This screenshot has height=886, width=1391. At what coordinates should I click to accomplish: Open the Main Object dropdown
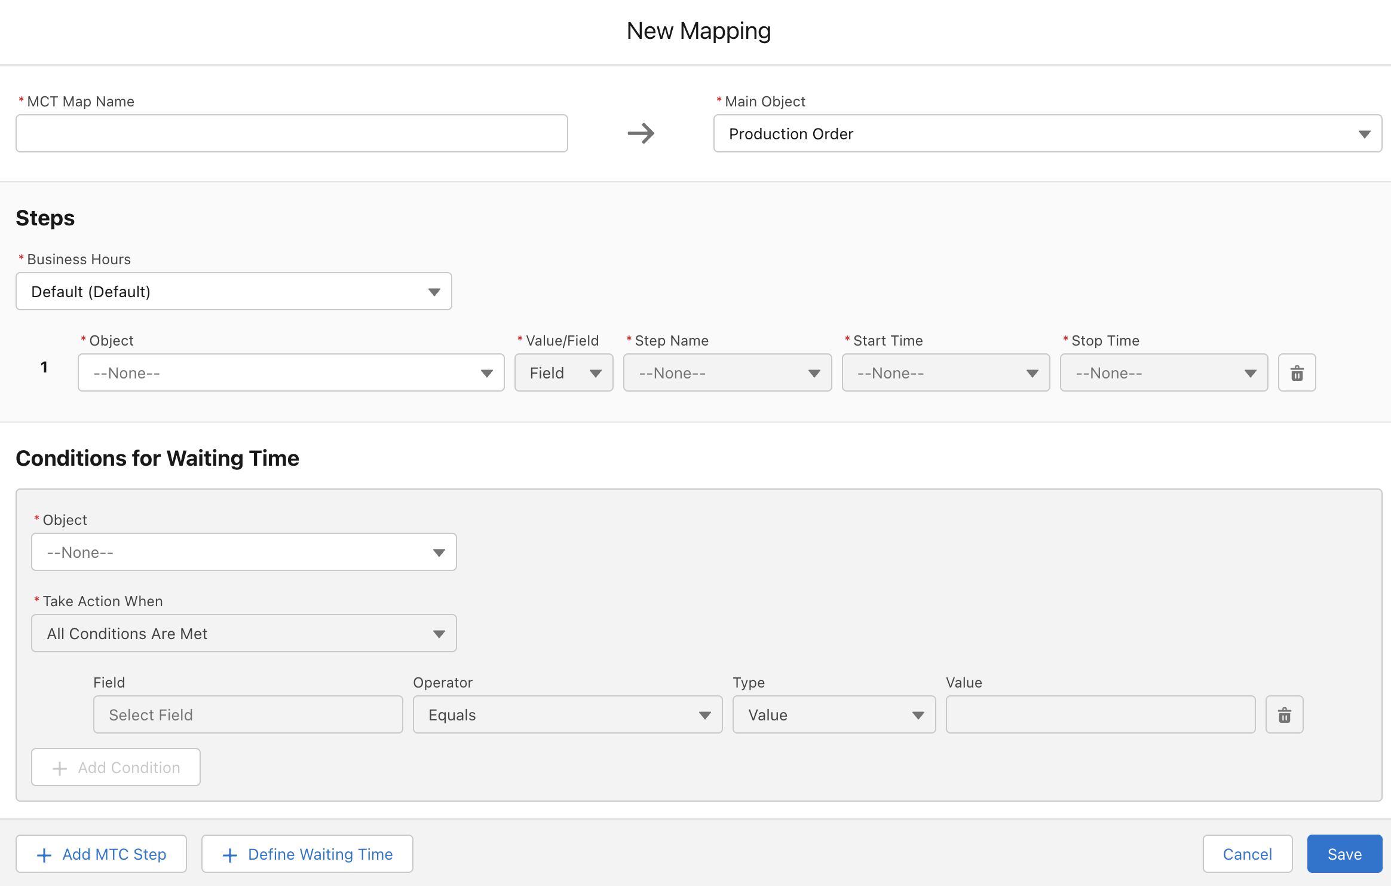pos(1047,134)
